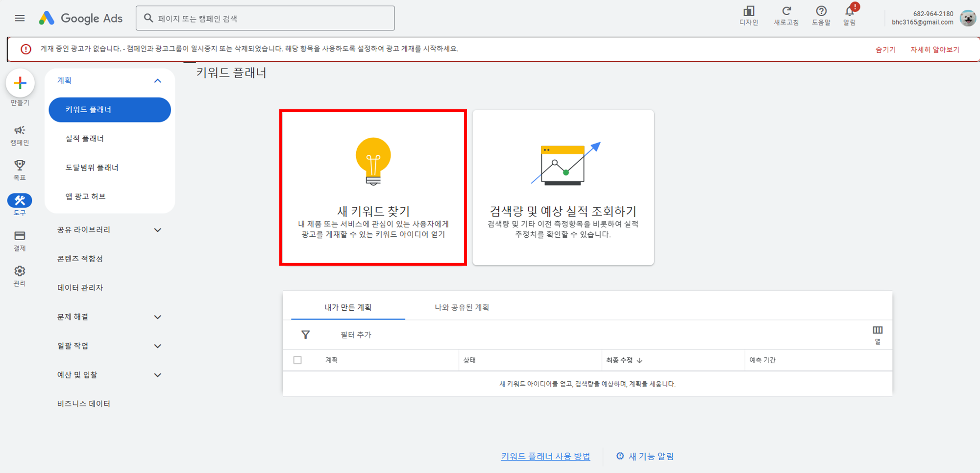The image size is (980, 473).
Task: Open the 관리 settings gear icon
Action: [x=20, y=271]
